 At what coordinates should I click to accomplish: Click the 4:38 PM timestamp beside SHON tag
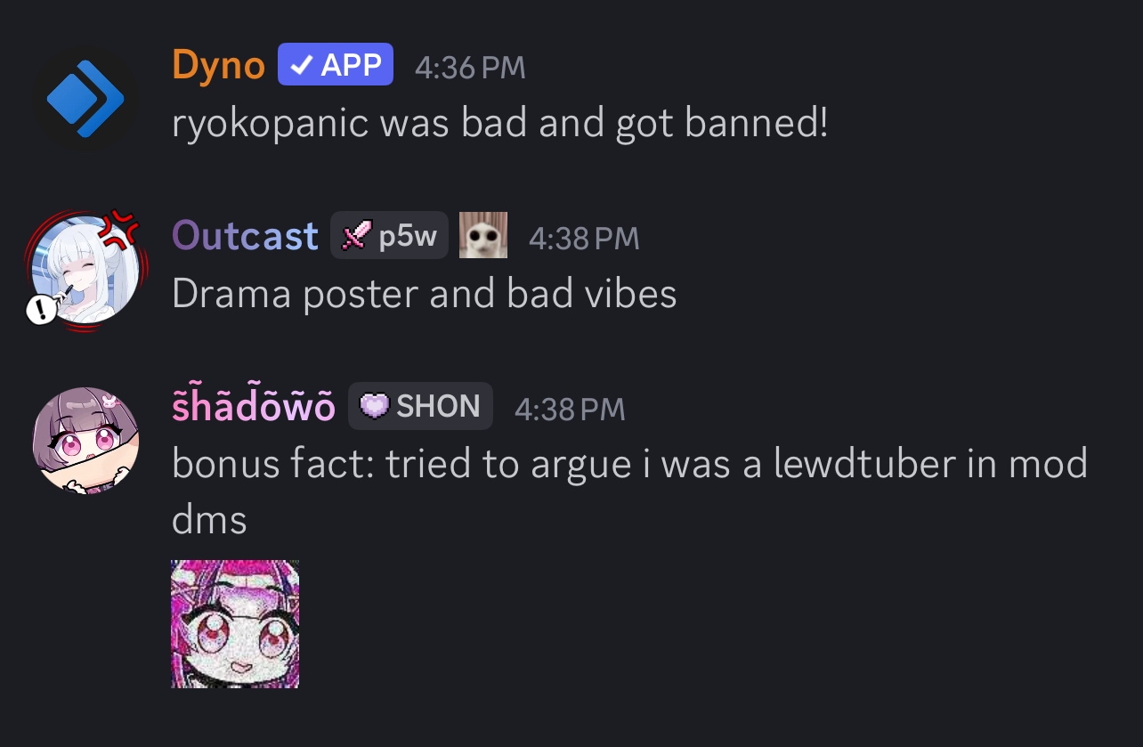tap(570, 409)
